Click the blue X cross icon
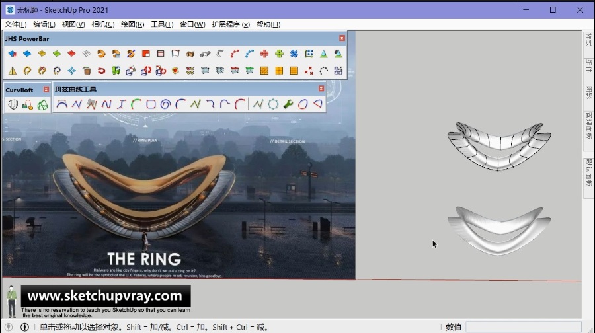This screenshot has width=595, height=333. pos(294,54)
